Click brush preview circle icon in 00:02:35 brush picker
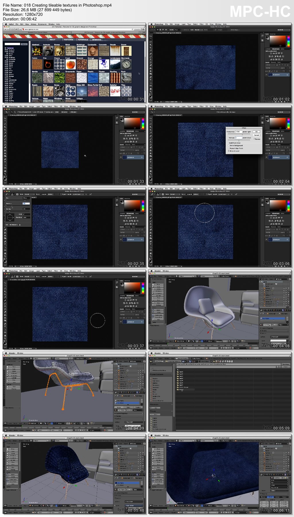 coord(10,217)
